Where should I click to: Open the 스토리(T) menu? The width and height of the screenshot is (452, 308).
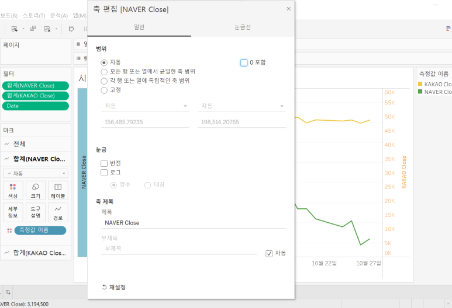pyautogui.click(x=34, y=16)
